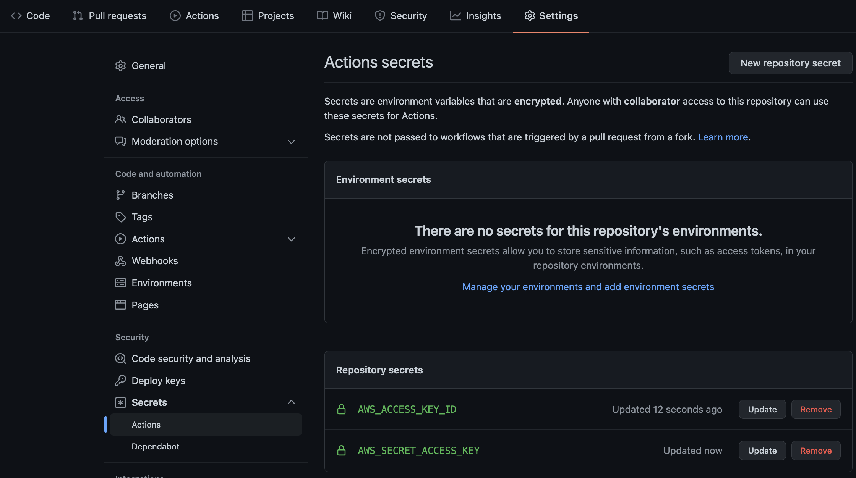Click the Settings gear icon in top nav
856x478 pixels.
click(530, 16)
